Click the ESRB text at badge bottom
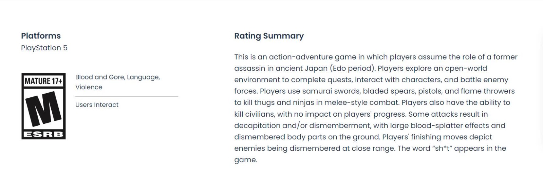543x190 pixels. (43, 134)
